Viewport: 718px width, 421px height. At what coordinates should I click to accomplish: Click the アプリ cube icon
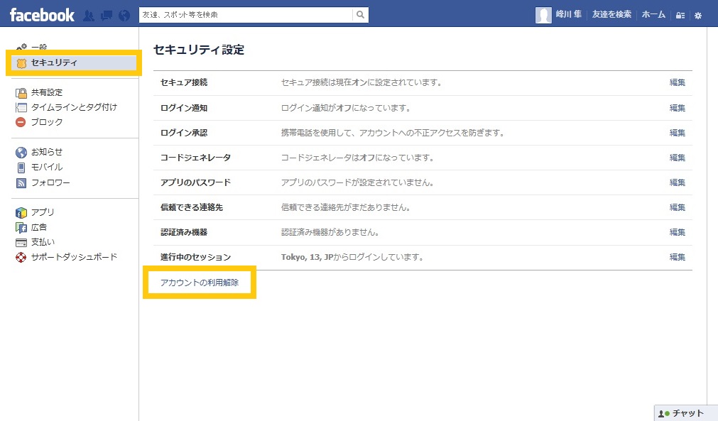point(21,212)
